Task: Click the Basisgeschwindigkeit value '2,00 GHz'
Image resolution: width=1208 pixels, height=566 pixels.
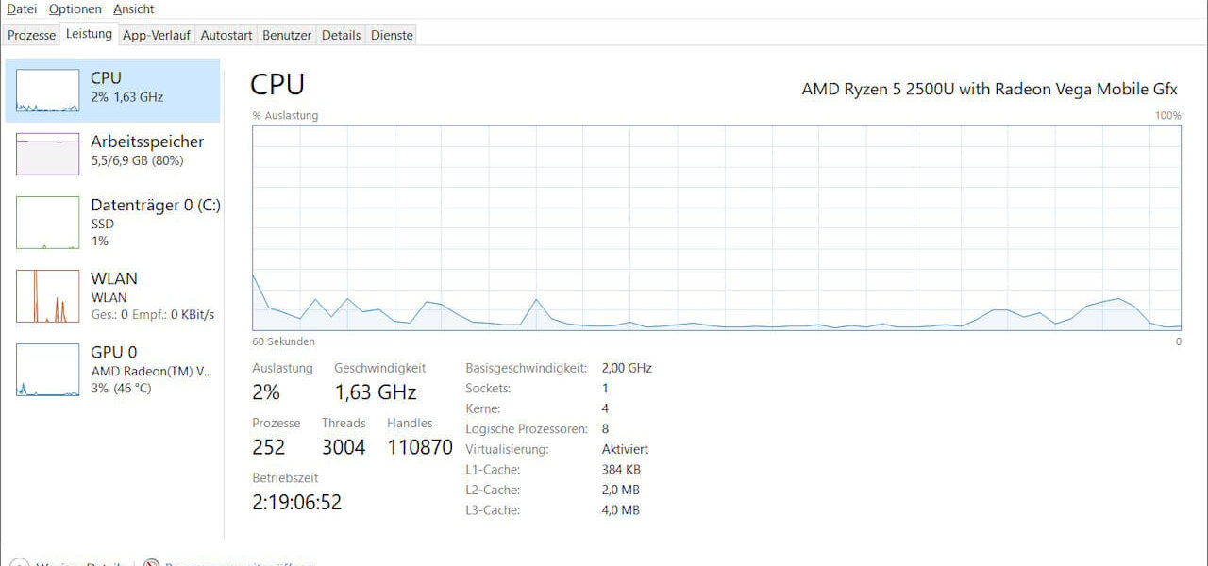Action: pyautogui.click(x=627, y=368)
